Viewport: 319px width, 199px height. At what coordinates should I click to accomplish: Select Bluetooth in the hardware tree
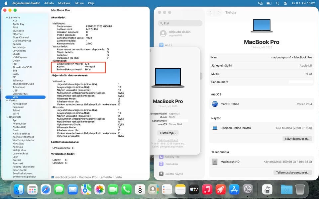click(x=18, y=31)
